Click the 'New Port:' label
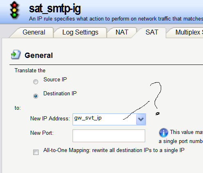 click(x=42, y=133)
